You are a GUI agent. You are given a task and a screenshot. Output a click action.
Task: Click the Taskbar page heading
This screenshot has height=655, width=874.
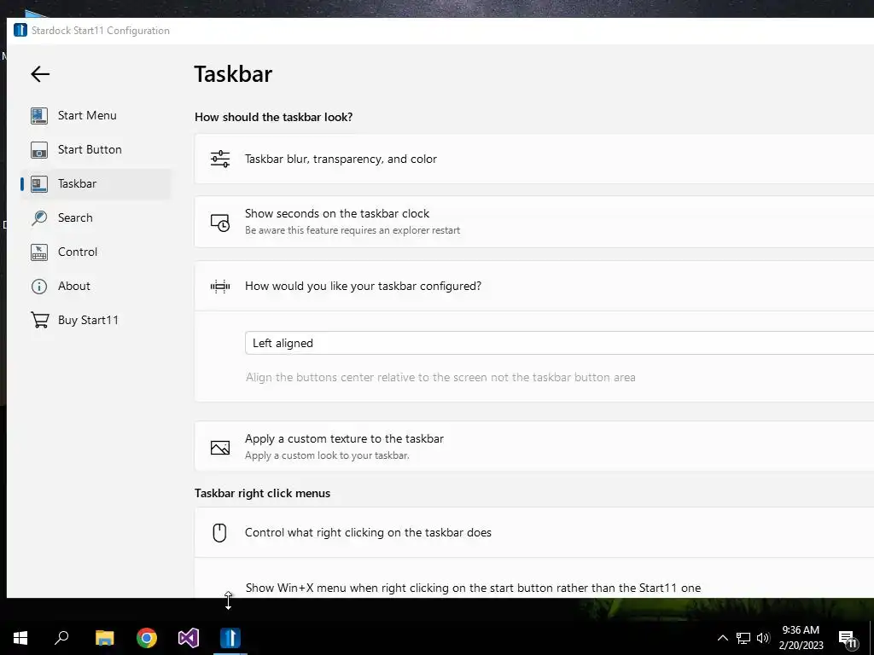pos(233,74)
